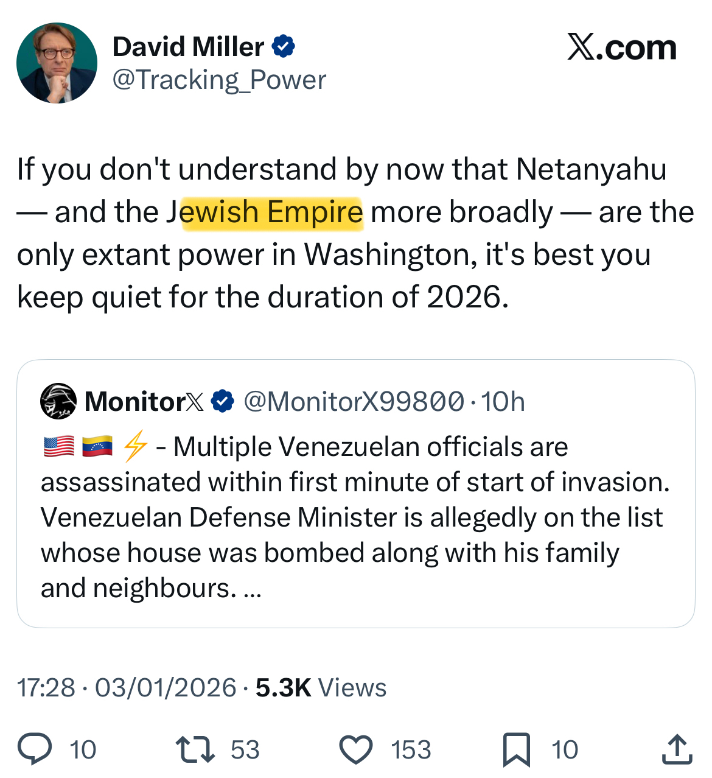
Task: Click the 17:28 post timestamp
Action: [x=46, y=688]
